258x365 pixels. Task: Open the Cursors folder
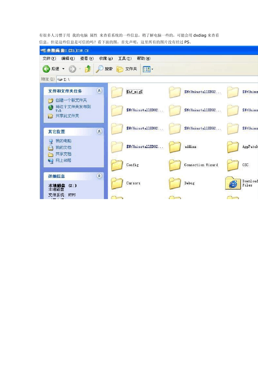click(x=117, y=183)
